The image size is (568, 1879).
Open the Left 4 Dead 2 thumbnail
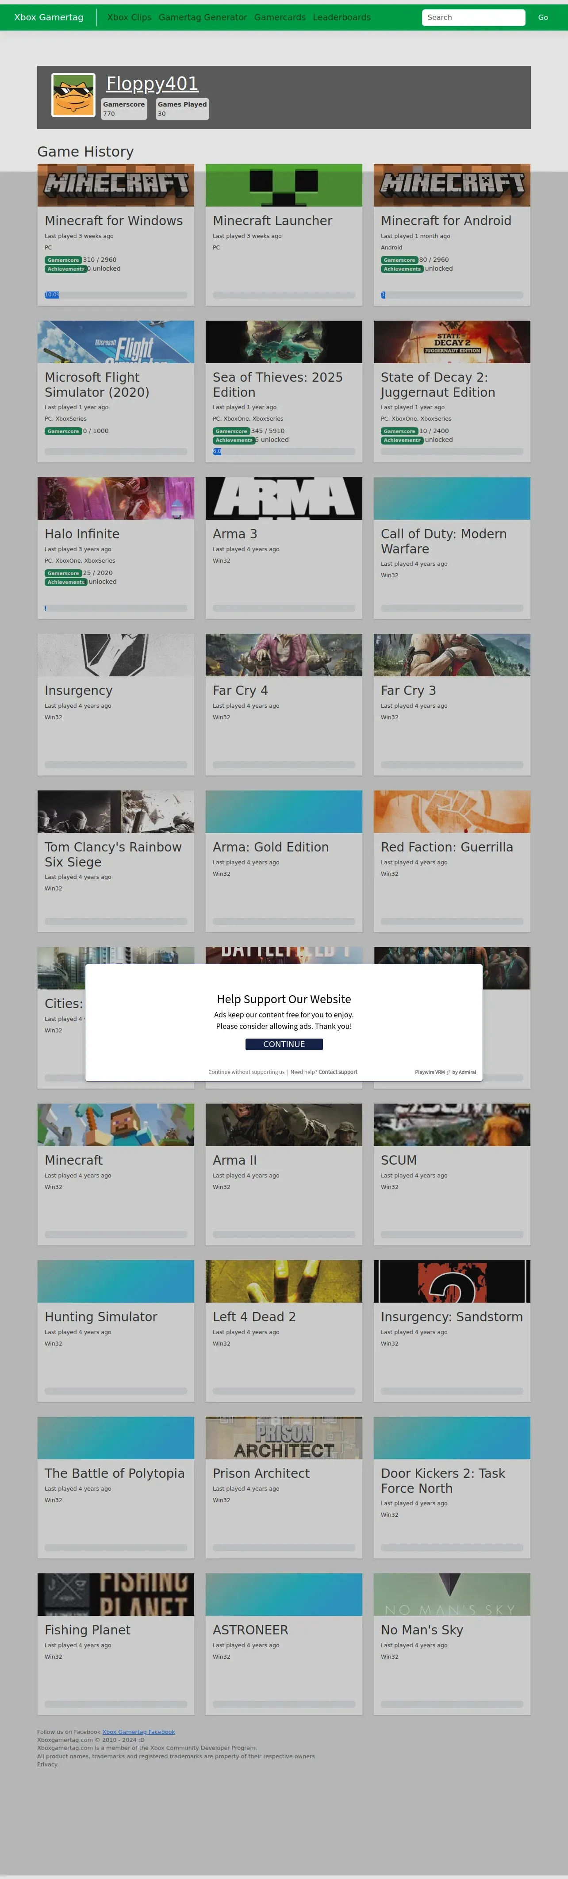click(284, 1281)
